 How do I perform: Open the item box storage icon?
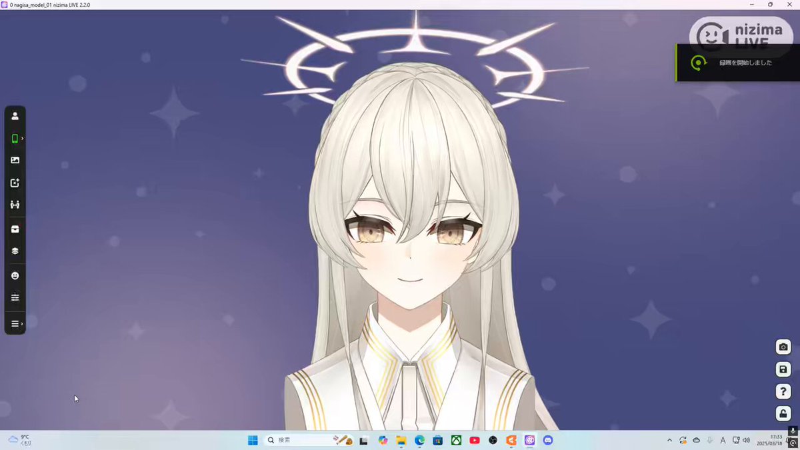pos(15,229)
